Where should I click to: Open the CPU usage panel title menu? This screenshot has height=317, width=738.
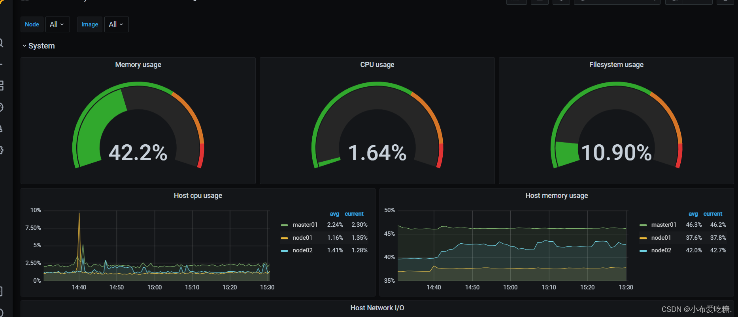[377, 65]
